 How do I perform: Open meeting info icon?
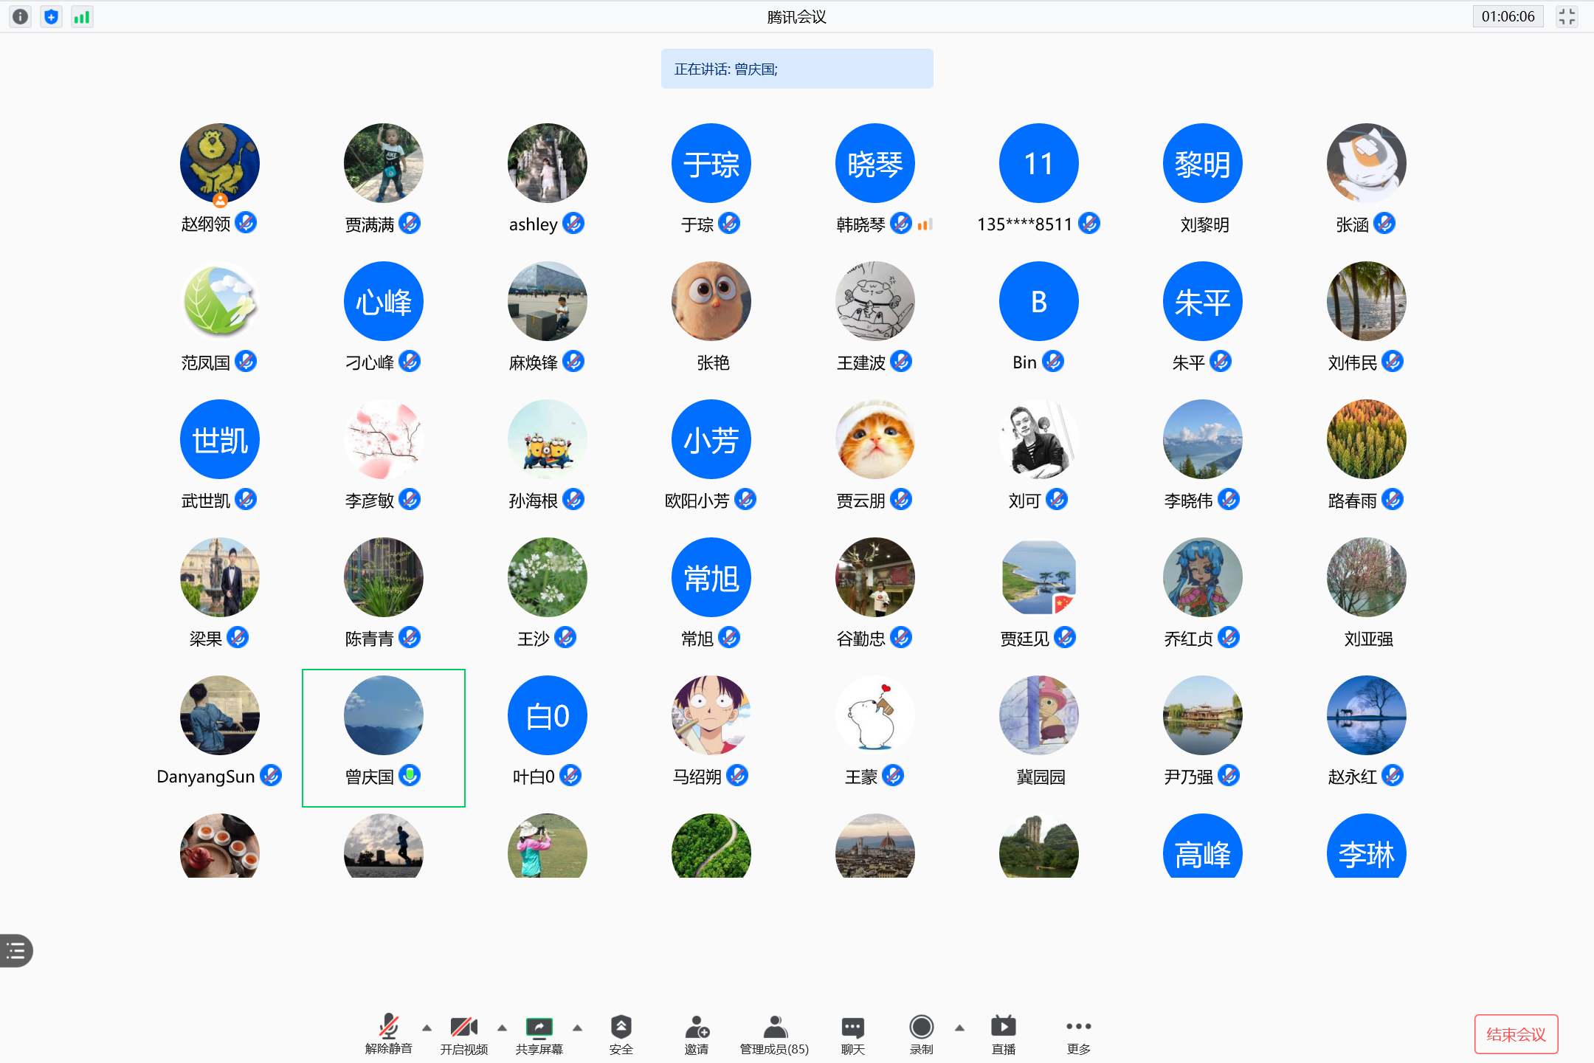[21, 16]
